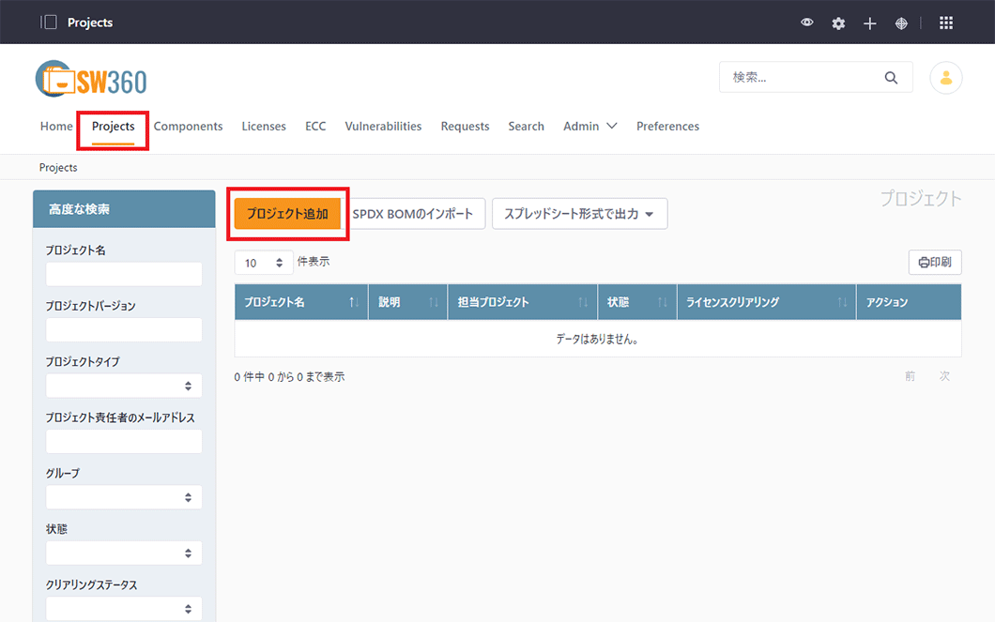Open the settings gear icon
The image size is (995, 622).
(x=838, y=23)
